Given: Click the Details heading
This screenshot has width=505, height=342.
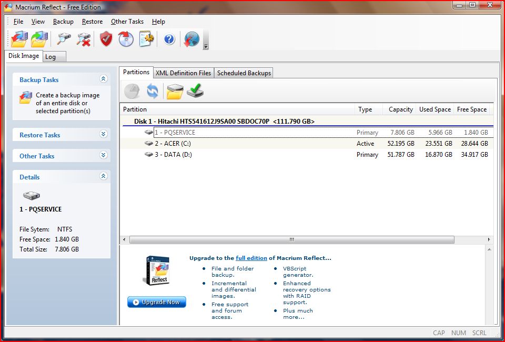Looking at the screenshot, I should [29, 177].
